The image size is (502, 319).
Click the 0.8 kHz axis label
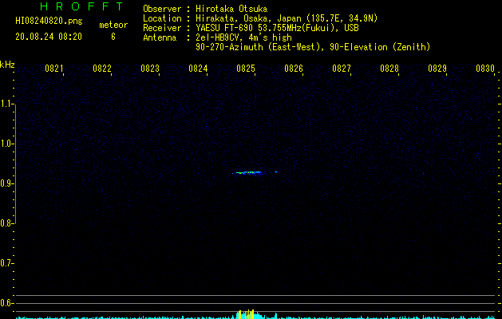coord(6,223)
